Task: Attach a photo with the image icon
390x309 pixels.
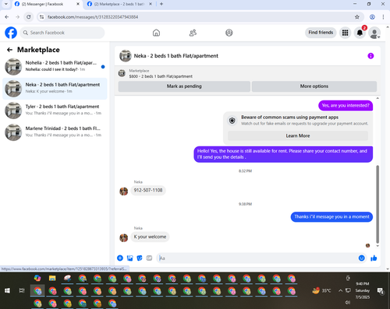Action: coord(129,258)
